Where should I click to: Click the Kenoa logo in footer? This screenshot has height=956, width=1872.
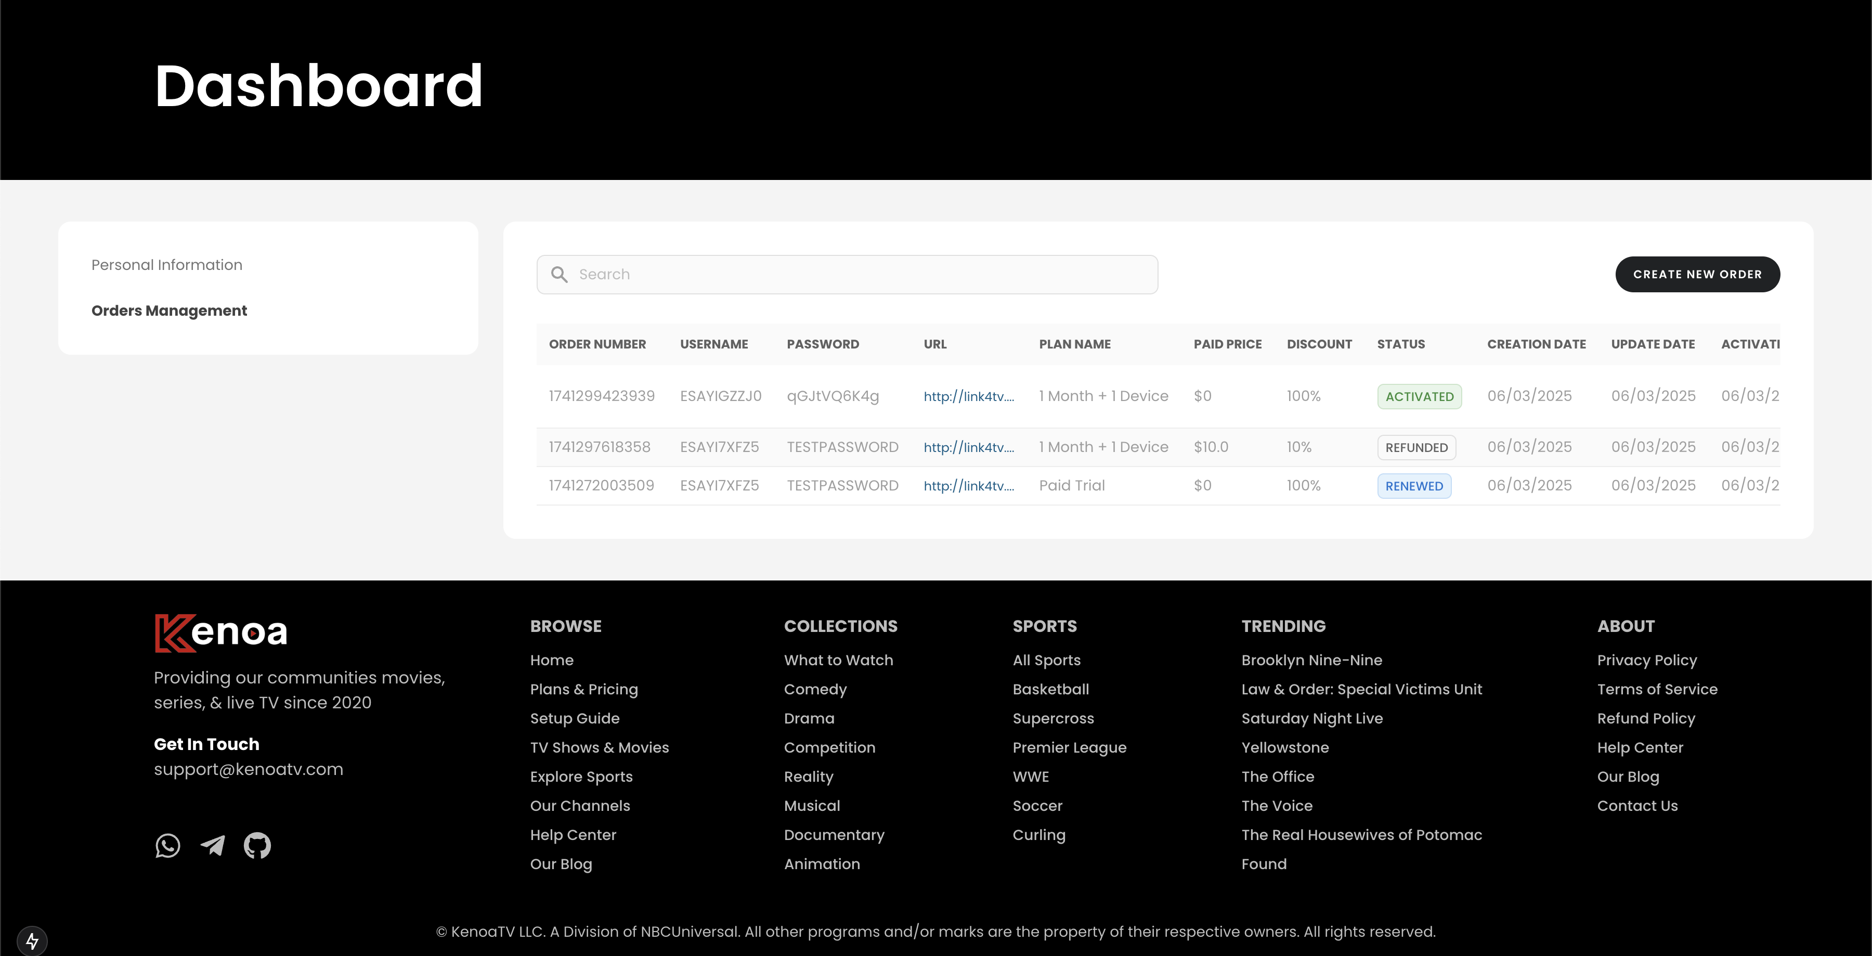tap(221, 632)
